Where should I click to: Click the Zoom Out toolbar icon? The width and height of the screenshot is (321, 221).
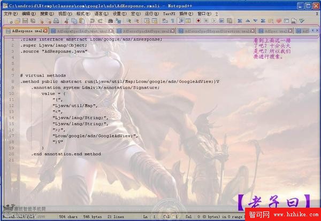[136, 21]
